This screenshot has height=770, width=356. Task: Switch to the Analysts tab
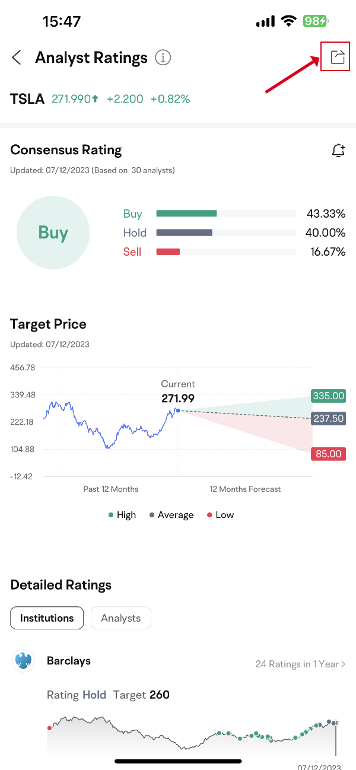pyautogui.click(x=120, y=618)
